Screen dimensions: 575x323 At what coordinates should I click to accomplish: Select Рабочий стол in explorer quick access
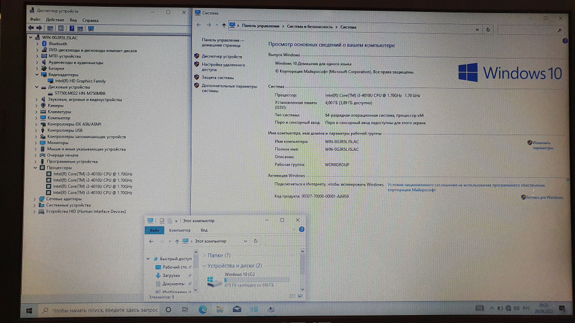[x=175, y=267]
